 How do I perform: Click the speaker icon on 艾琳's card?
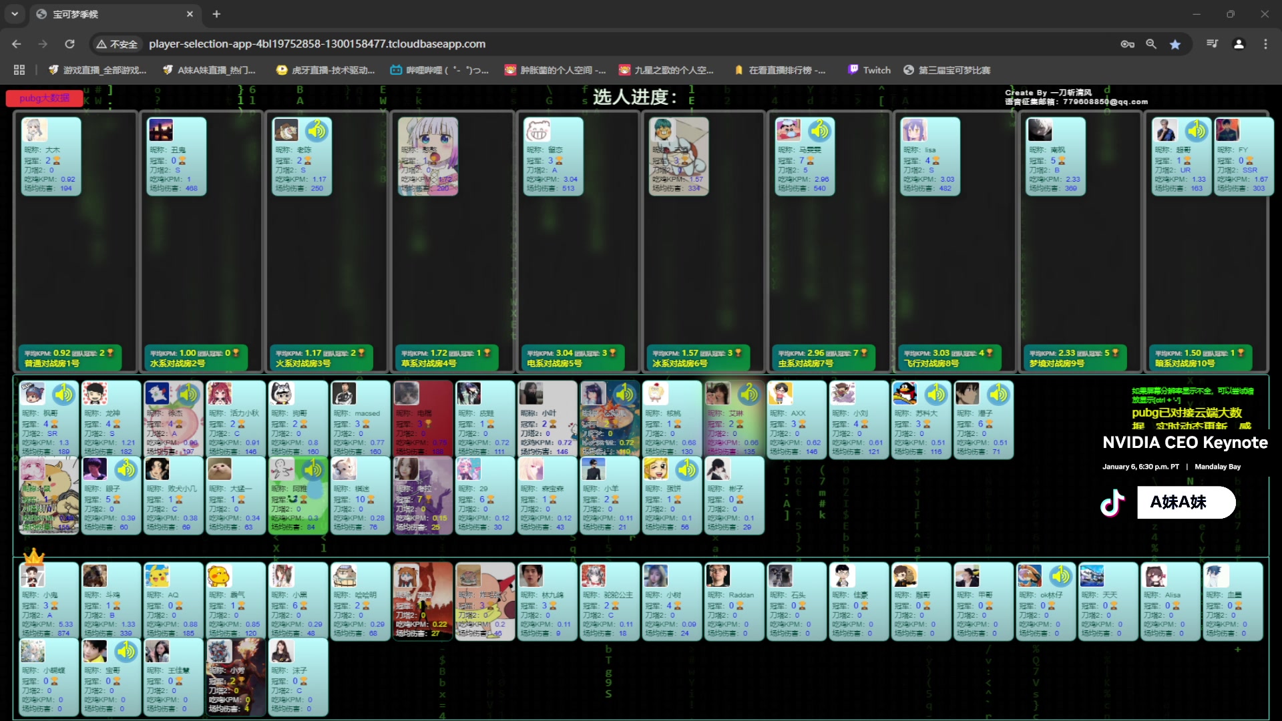click(x=749, y=395)
